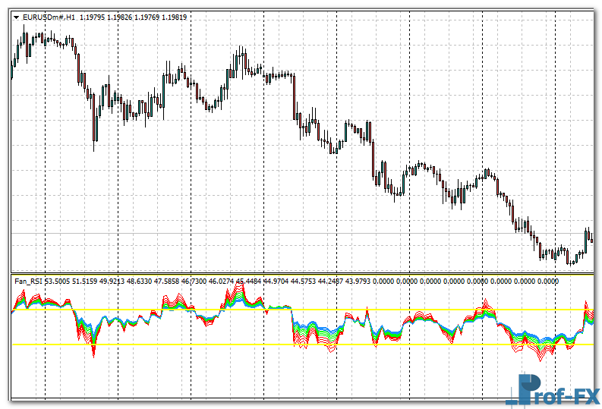Click the Fan_RSI indicator name label
Image resolution: width=602 pixels, height=409 pixels.
tap(28, 282)
